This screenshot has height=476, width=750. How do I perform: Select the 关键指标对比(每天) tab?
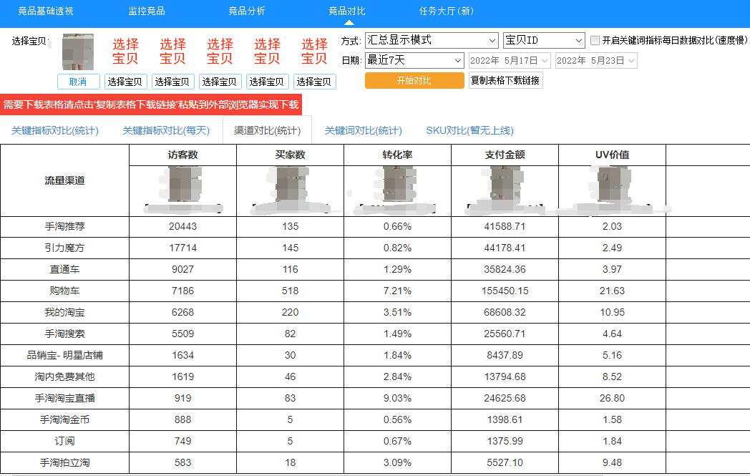tap(166, 130)
